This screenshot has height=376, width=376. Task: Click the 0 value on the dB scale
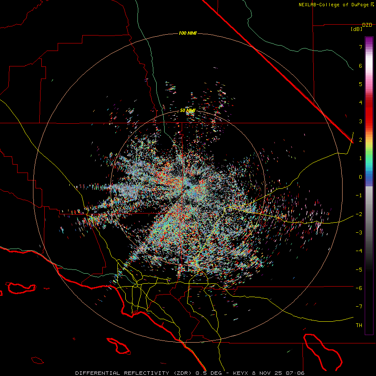[x=361, y=177]
